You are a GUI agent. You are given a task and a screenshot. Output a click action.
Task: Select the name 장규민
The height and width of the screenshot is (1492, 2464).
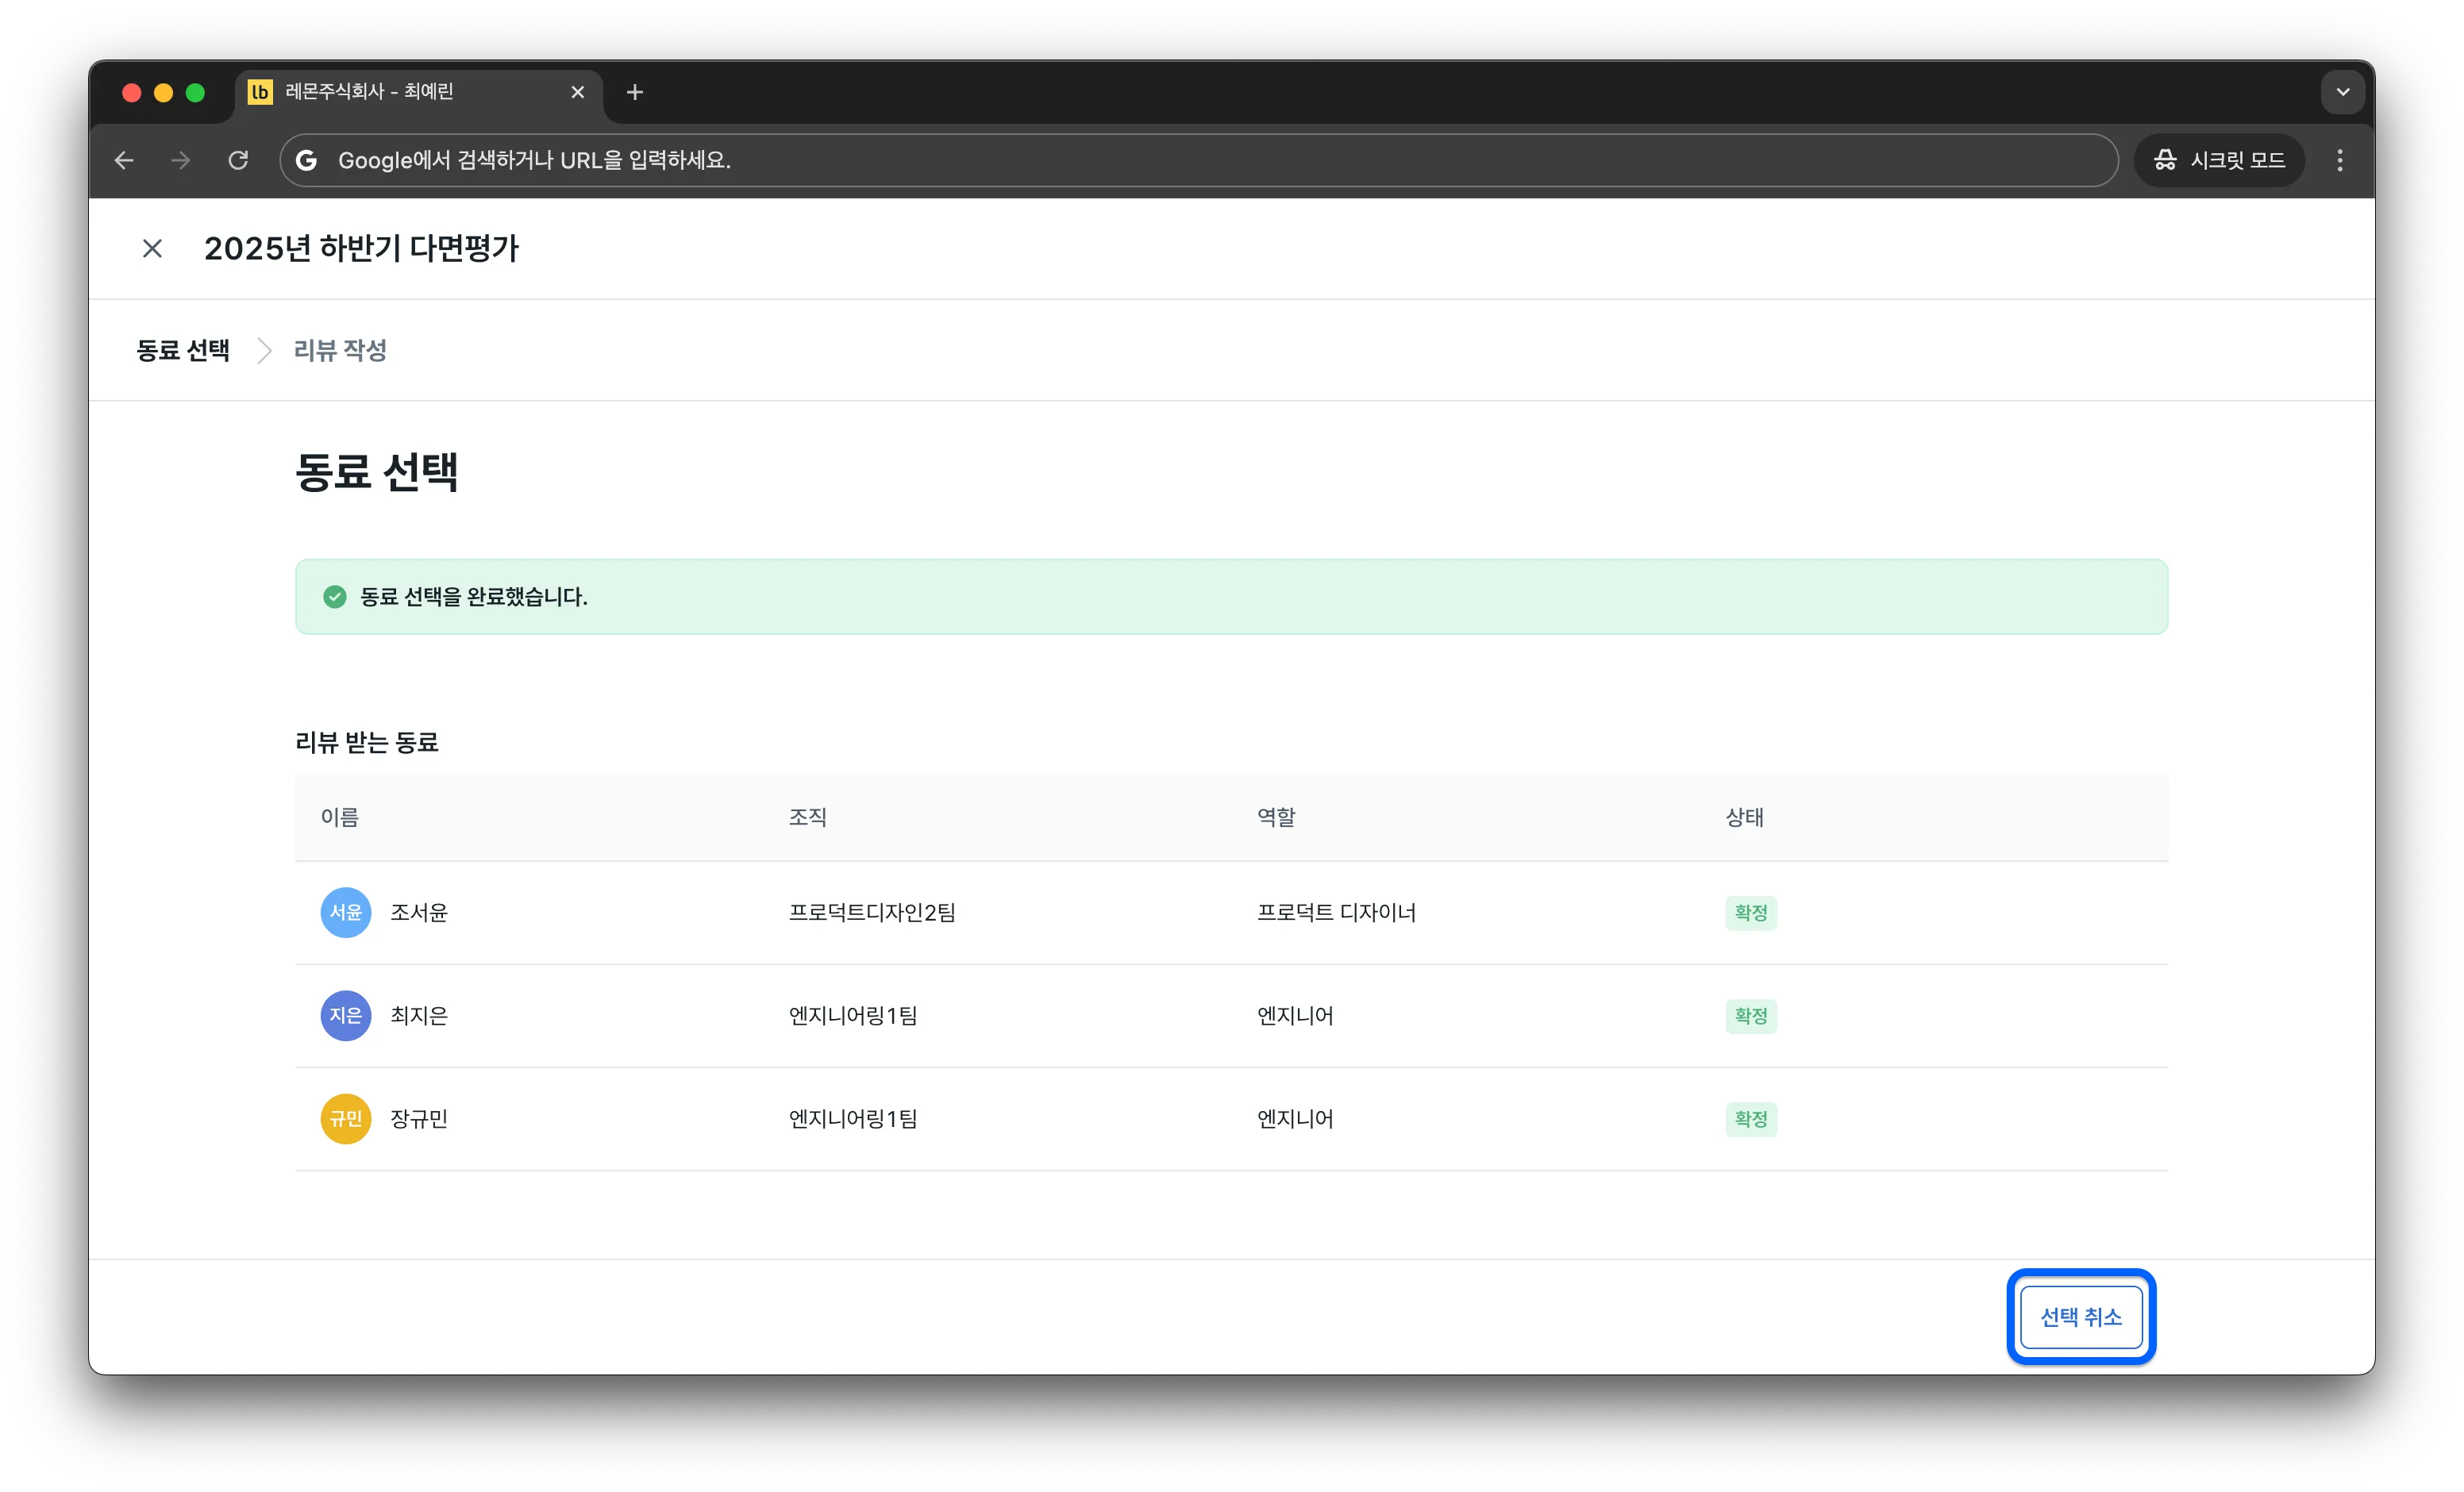tap(419, 1118)
